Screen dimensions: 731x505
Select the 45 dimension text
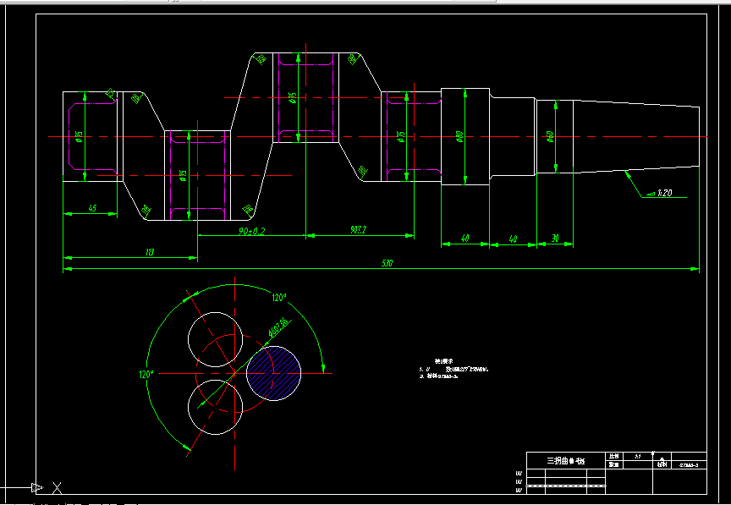(92, 208)
